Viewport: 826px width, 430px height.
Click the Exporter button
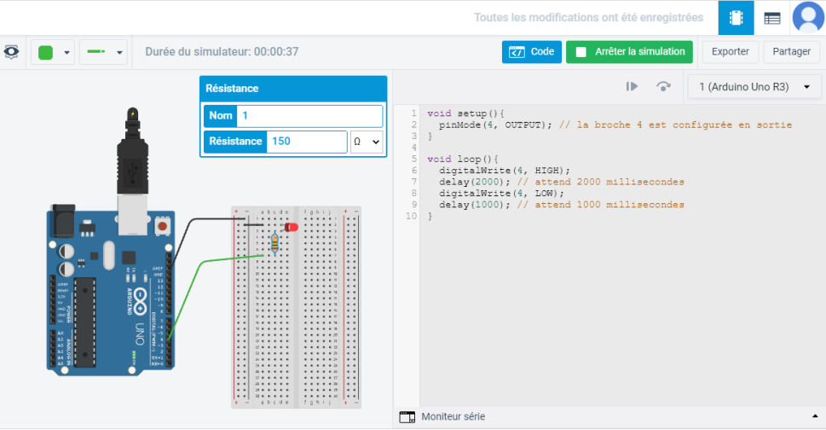pos(730,52)
